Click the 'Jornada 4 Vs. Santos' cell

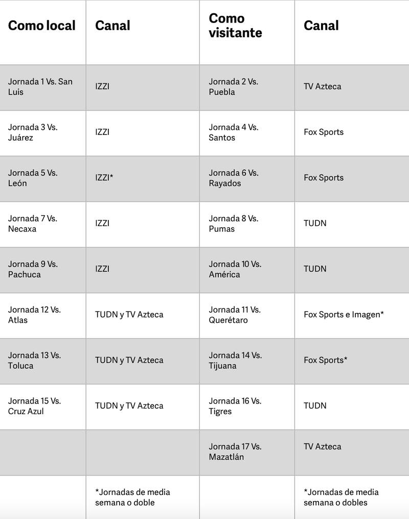tap(234, 132)
